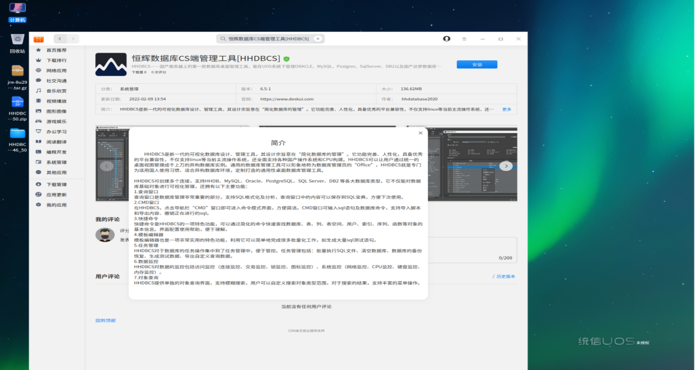
Task: Click the globe icon beside 网络应用
Action: [x=38, y=71]
